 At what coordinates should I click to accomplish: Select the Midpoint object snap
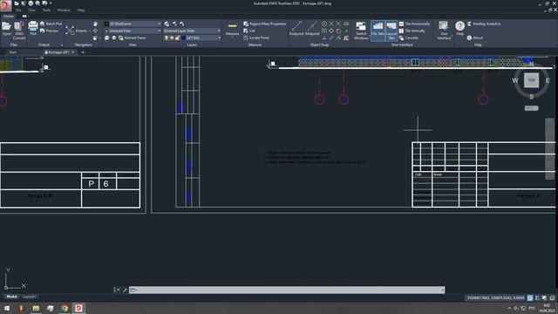312,28
